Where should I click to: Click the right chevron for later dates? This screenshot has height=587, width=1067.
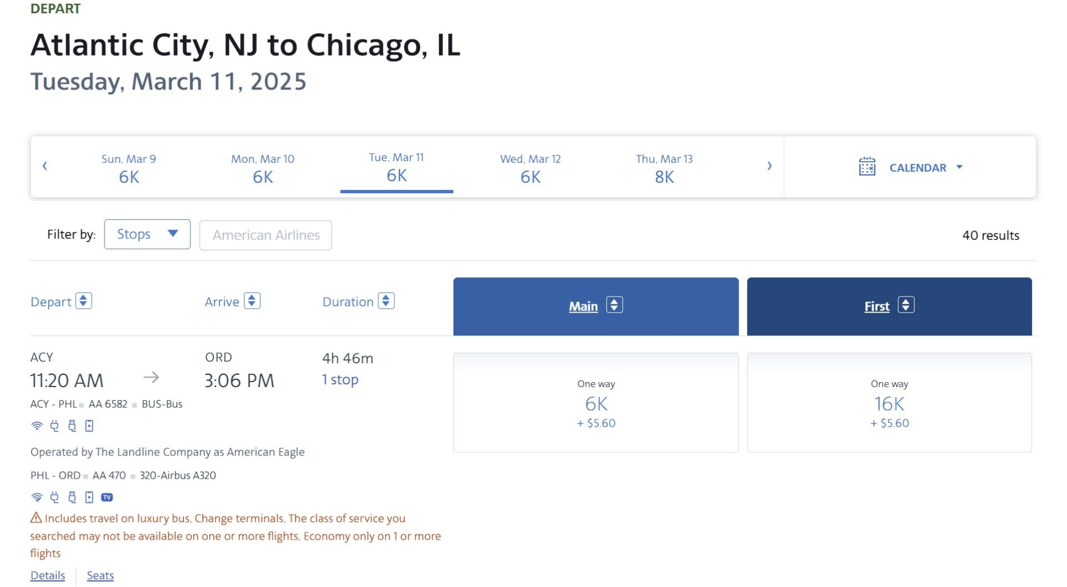pyautogui.click(x=769, y=165)
